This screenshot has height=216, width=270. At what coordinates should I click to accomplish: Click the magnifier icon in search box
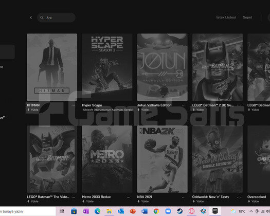(x=42, y=17)
